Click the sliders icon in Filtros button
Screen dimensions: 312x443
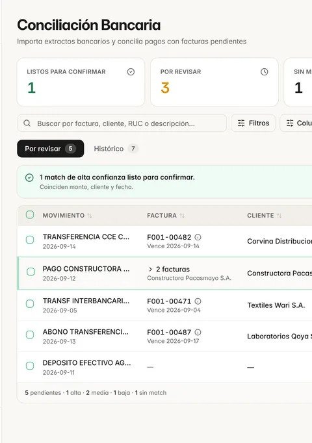[x=241, y=123]
